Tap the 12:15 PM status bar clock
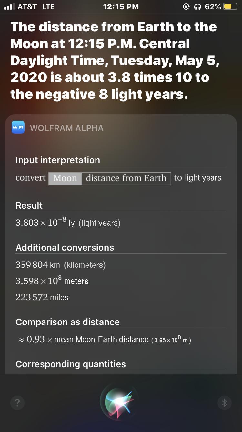 [x=121, y=6]
